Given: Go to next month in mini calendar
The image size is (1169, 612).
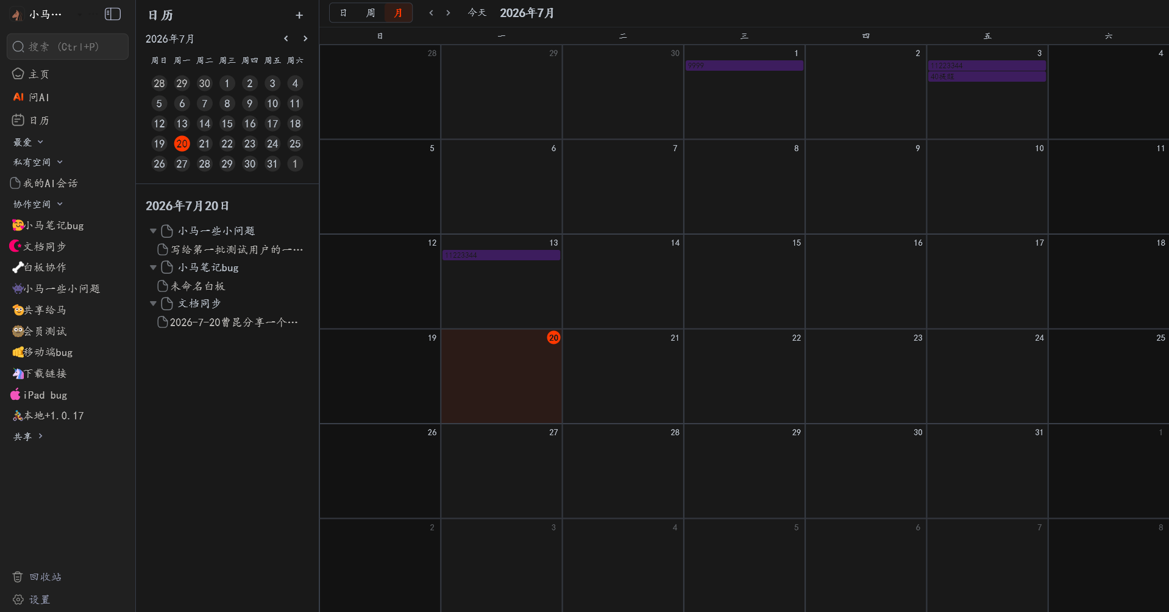Looking at the screenshot, I should point(305,38).
